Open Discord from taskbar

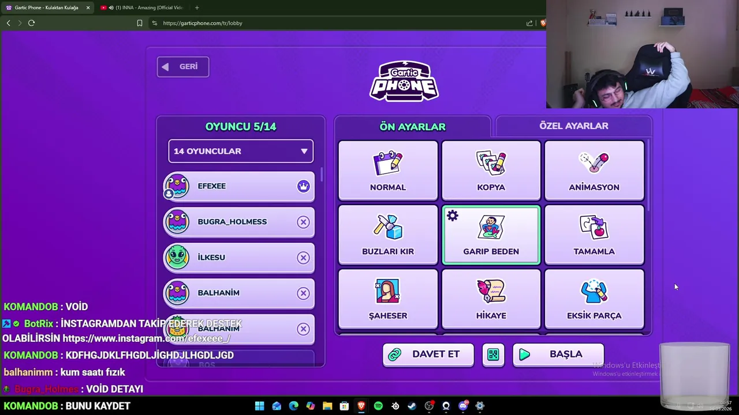[x=462, y=406]
